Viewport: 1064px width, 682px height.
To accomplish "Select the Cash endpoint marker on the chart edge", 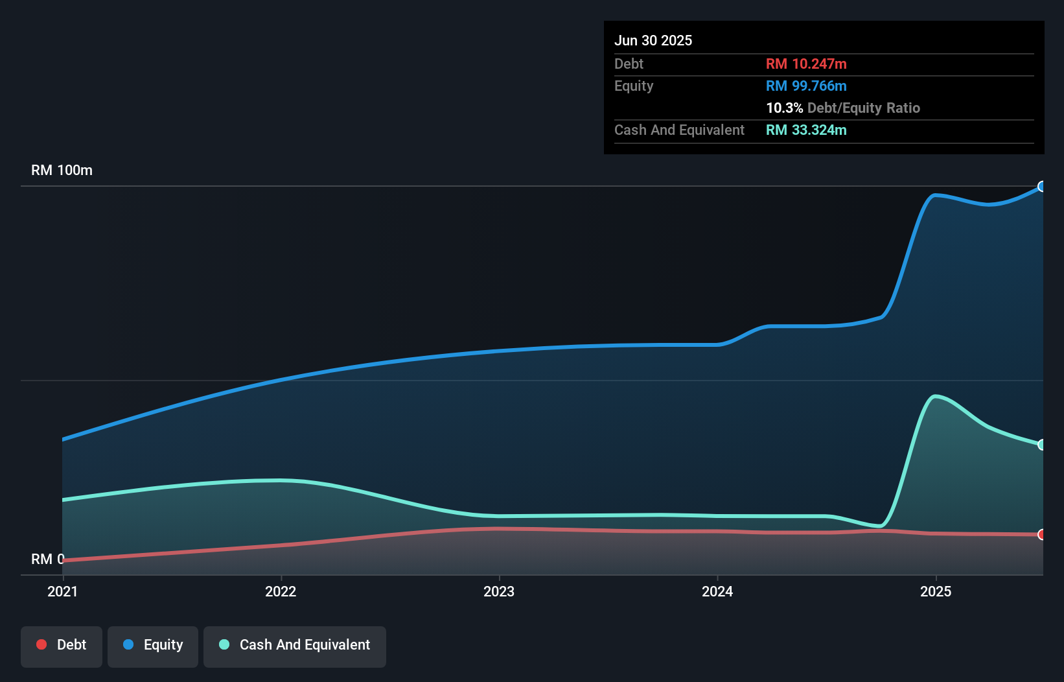I will pos(1042,444).
